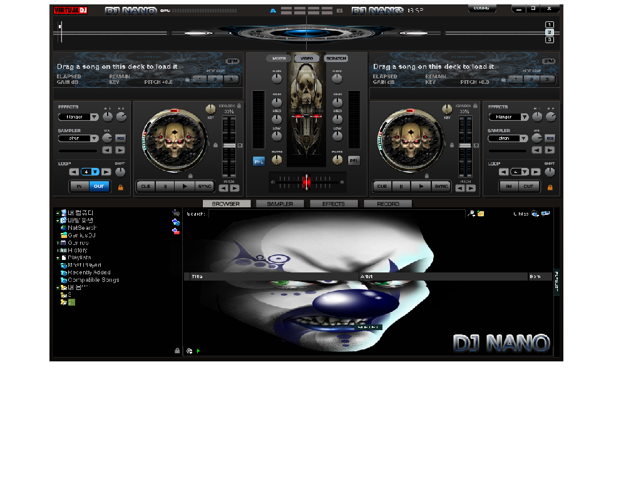Open the left deck loop length dropdown

click(95, 172)
